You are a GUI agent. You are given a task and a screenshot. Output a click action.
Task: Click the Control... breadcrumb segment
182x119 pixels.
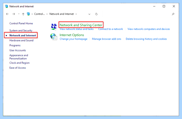[x=39, y=14]
